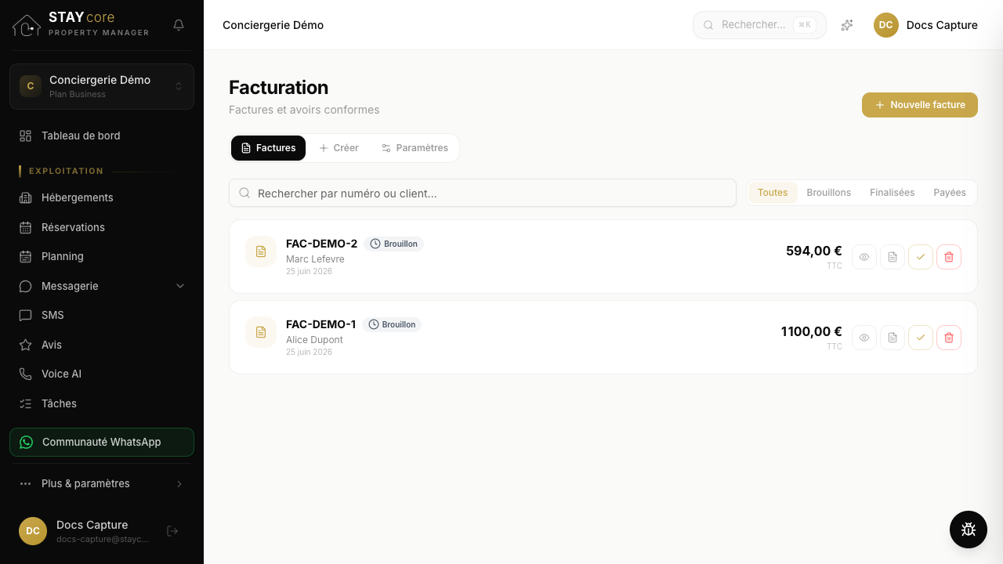Image resolution: width=1003 pixels, height=564 pixels.
Task: Open Tâches section
Action: tap(102, 403)
